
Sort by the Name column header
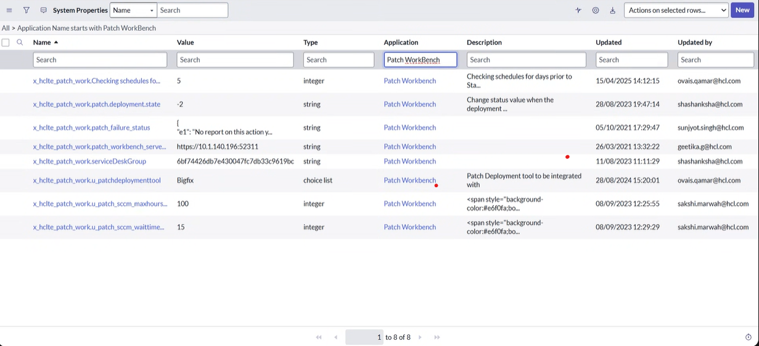(42, 42)
